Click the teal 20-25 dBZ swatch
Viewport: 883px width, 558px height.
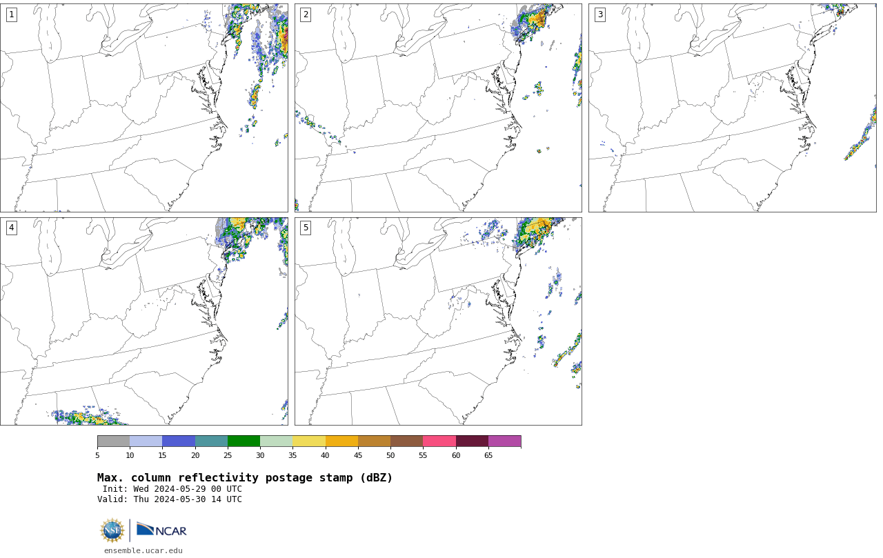[x=211, y=441]
